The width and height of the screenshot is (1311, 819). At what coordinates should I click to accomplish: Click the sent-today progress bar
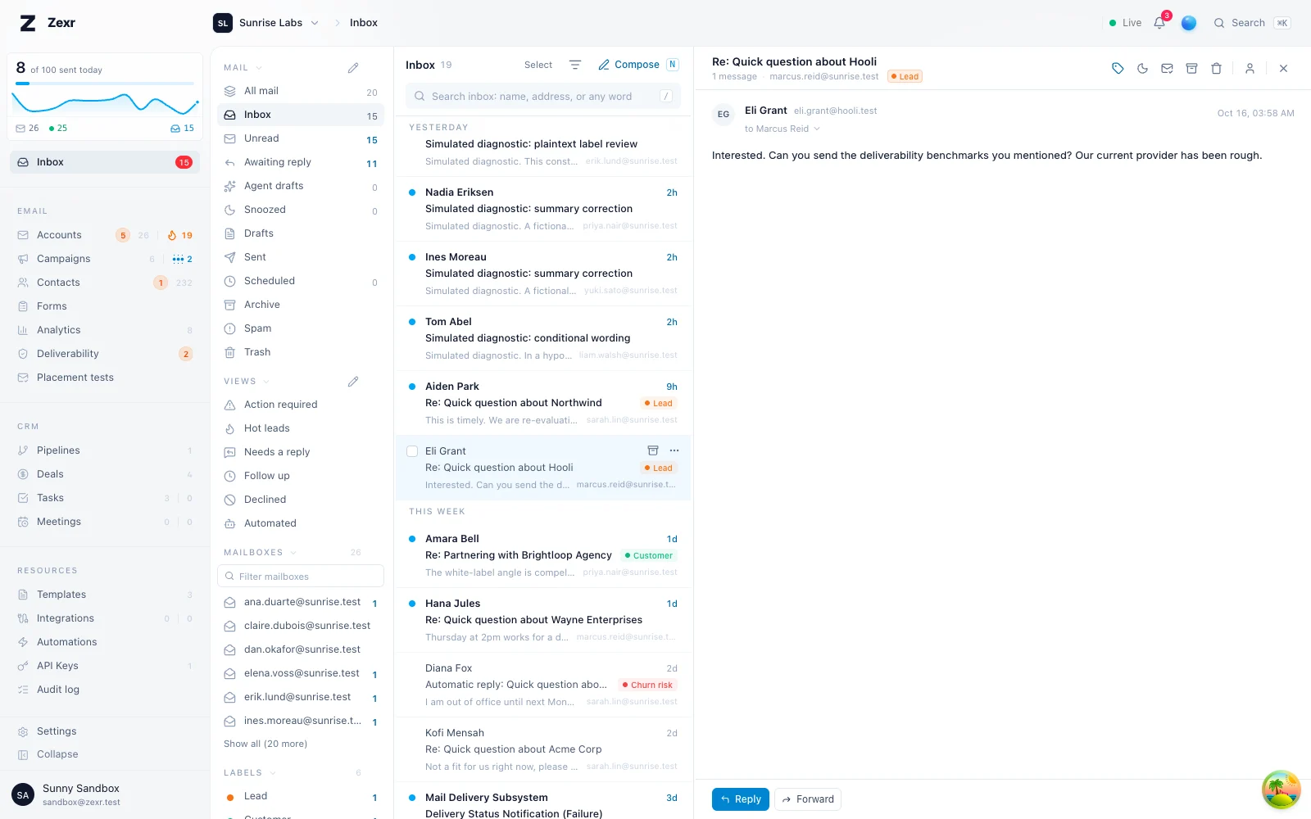(x=105, y=84)
